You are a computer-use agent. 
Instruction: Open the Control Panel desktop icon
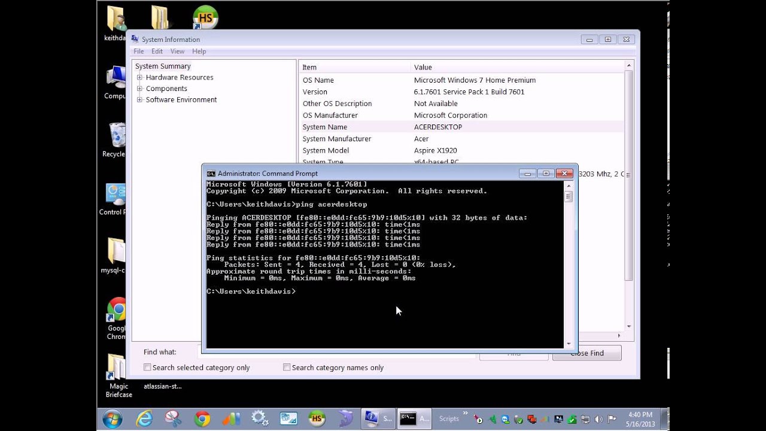[x=114, y=199]
